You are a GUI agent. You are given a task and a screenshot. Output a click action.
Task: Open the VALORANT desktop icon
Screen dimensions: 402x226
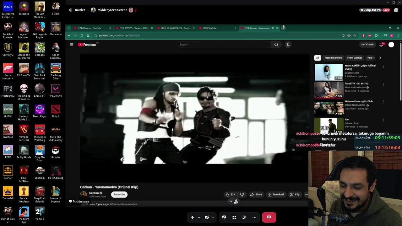(56, 91)
